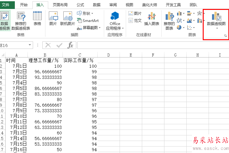The height and width of the screenshot is (153, 229).
Task: Select column D header
Action: pyautogui.click(x=108, y=55)
